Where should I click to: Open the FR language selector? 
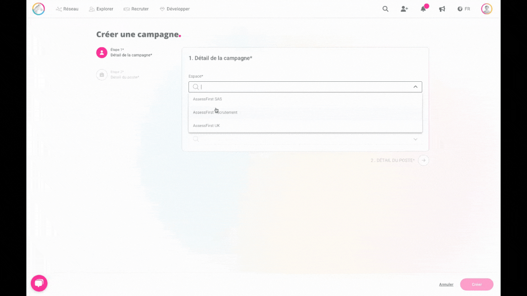click(464, 9)
